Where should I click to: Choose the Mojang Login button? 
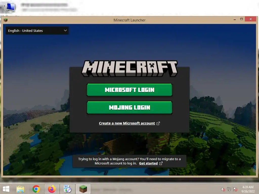(x=129, y=108)
